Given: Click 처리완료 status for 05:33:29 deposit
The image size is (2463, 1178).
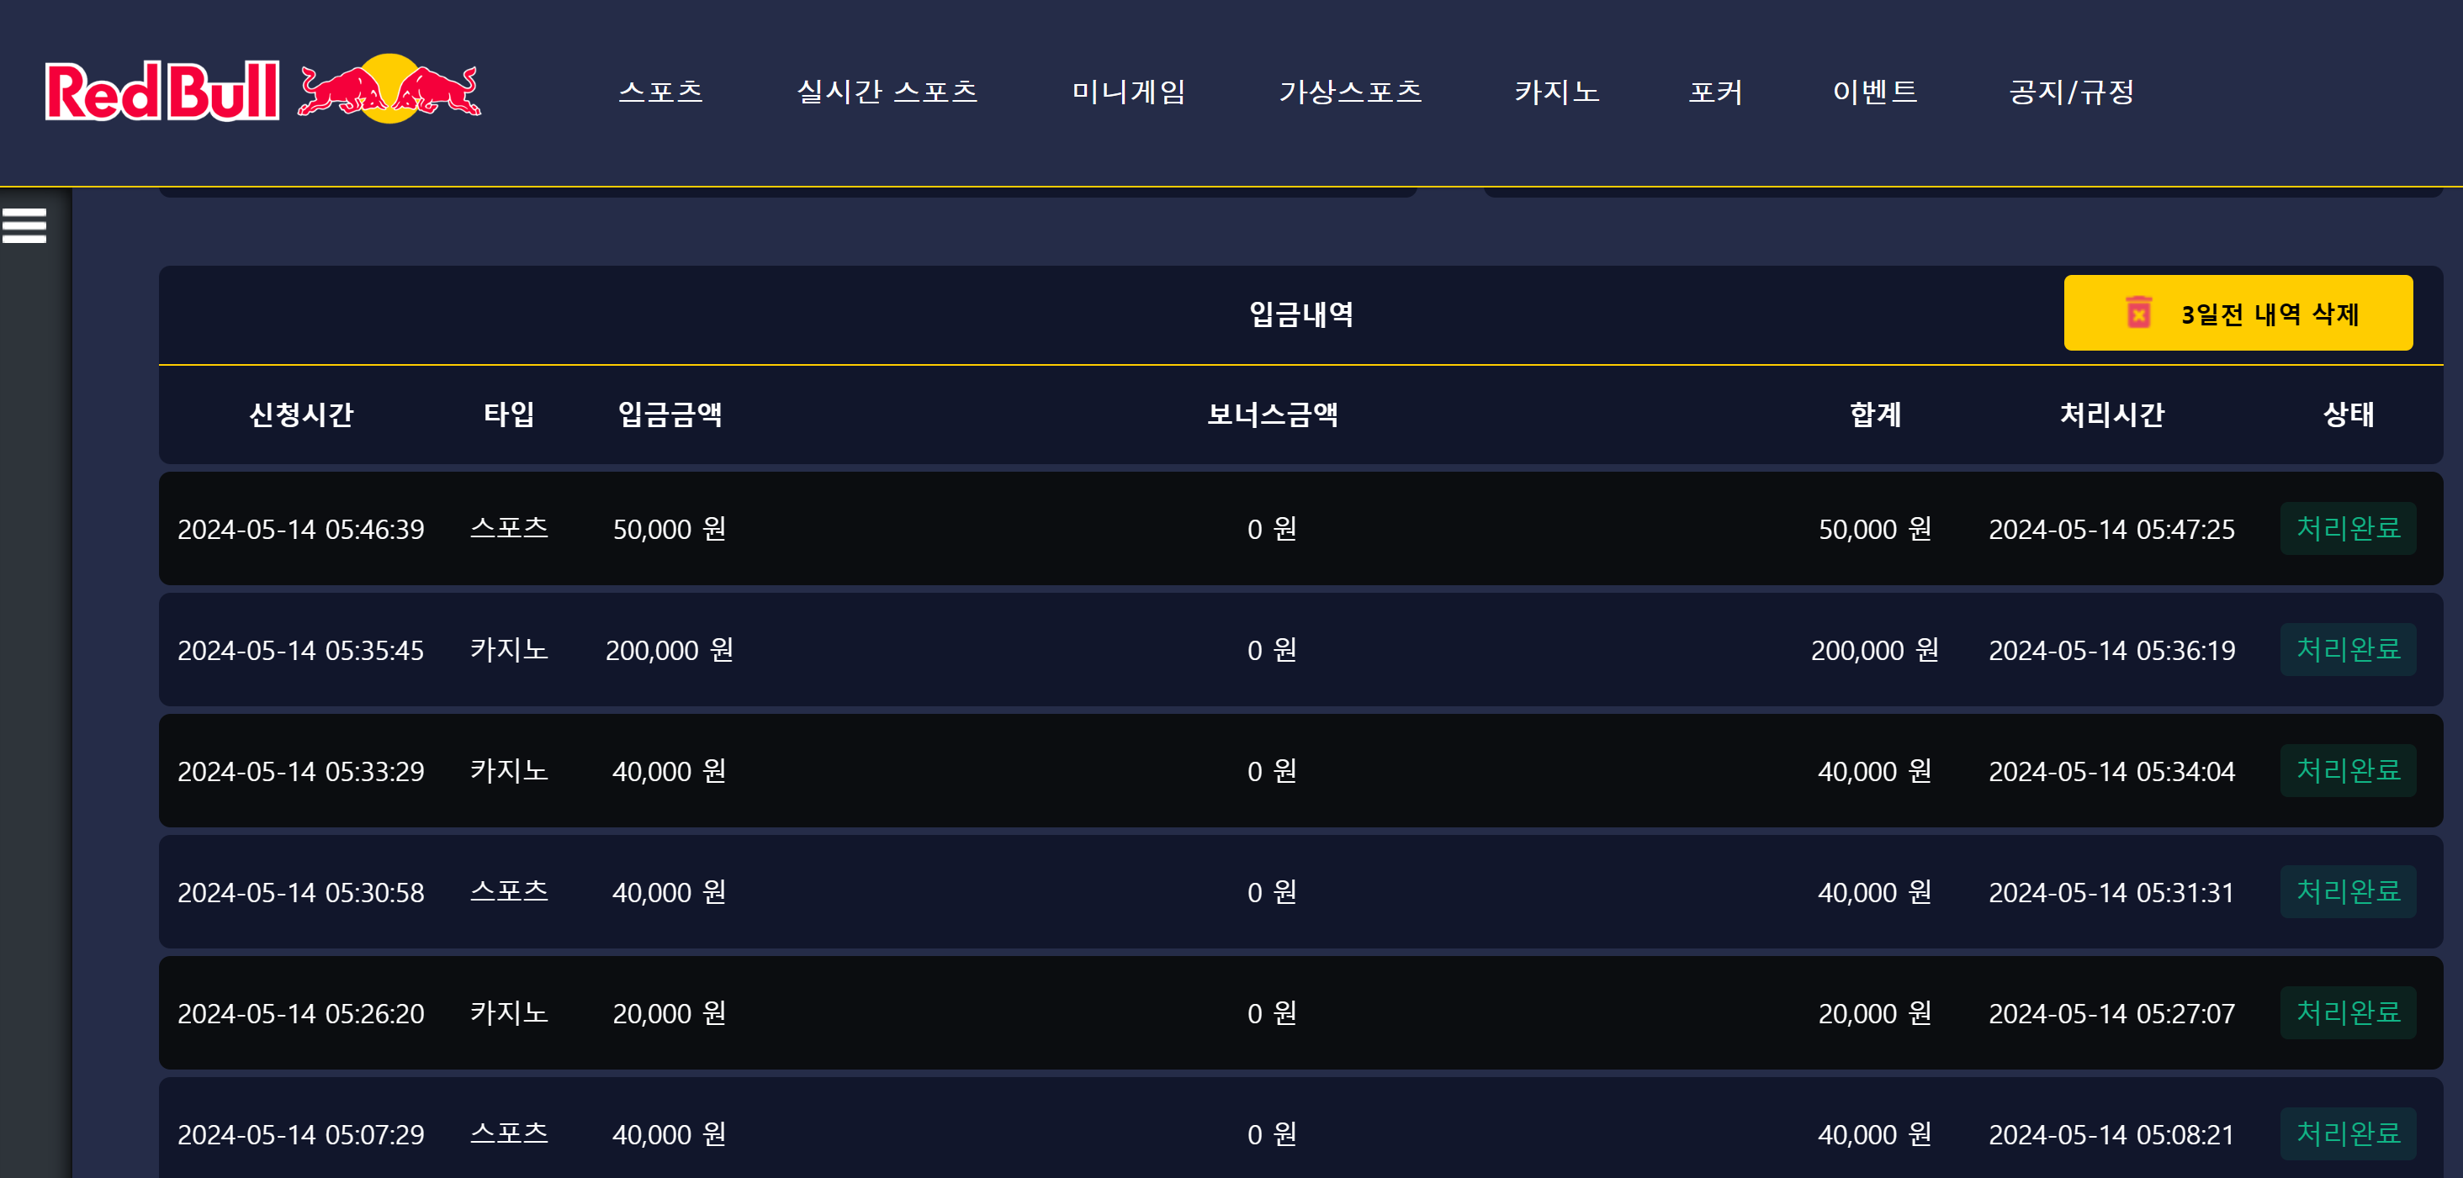Looking at the screenshot, I should tap(2347, 770).
